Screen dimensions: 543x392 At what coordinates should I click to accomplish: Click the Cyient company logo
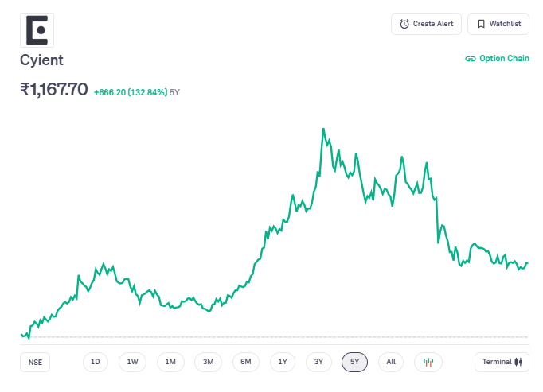[x=37, y=29]
